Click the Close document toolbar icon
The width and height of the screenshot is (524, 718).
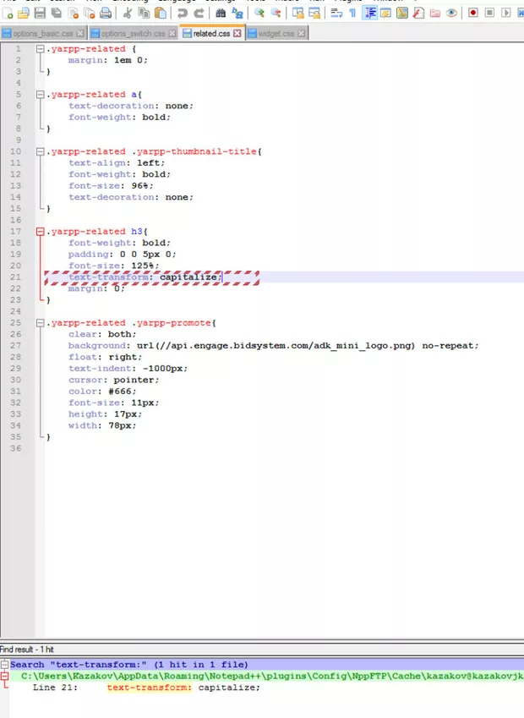(73, 13)
